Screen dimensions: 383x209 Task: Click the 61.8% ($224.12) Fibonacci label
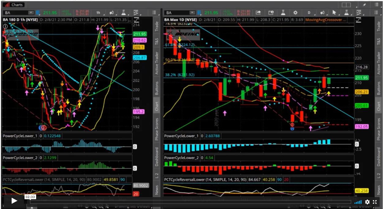pyautogui.click(x=180, y=45)
